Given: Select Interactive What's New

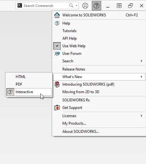Looking at the screenshot, I should coord(29,92).
